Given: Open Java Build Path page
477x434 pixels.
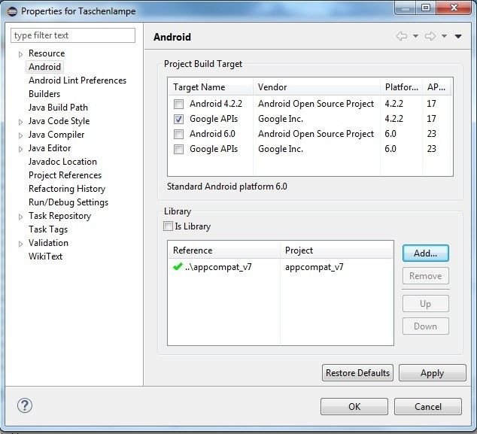Looking at the screenshot, I should [58, 108].
